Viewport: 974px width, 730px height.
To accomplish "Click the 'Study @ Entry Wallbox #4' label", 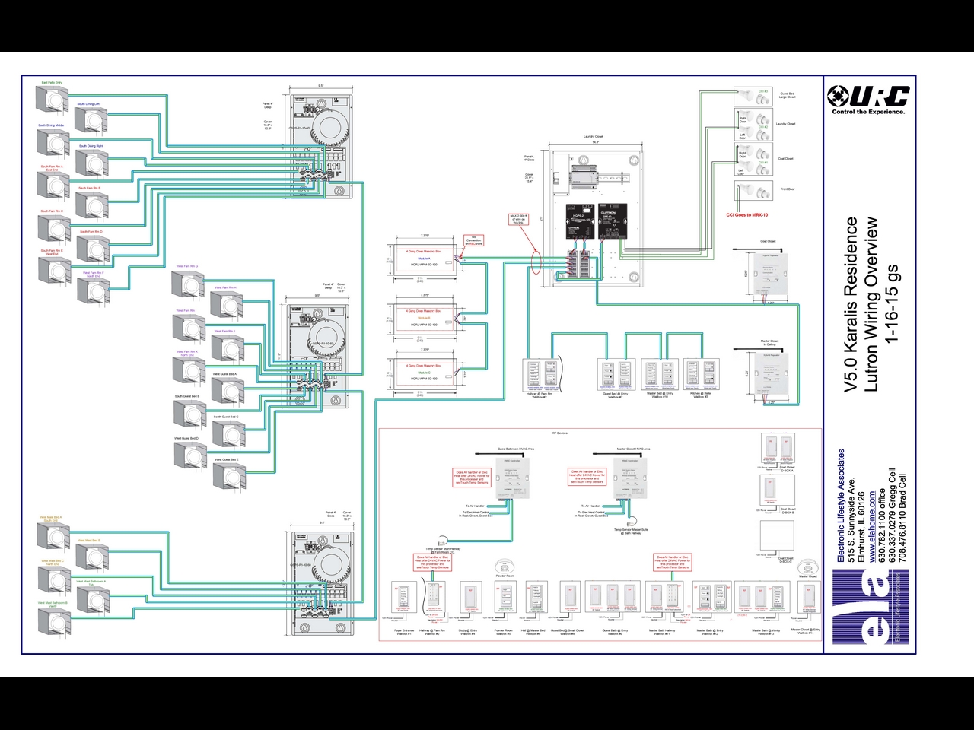I will (467, 632).
